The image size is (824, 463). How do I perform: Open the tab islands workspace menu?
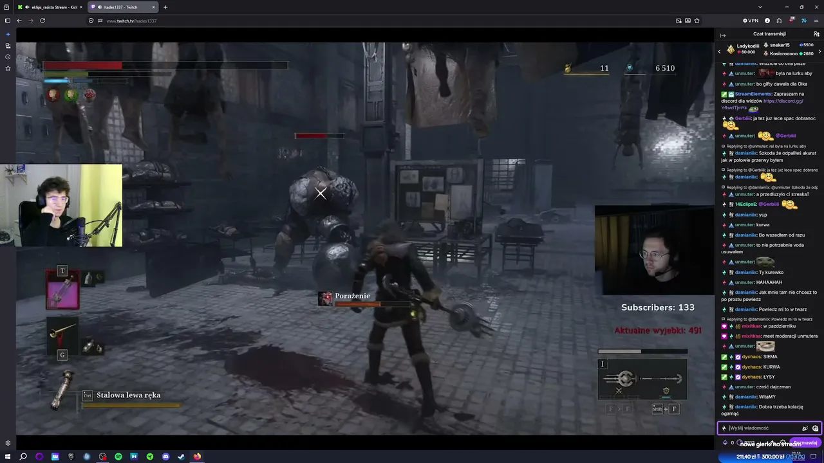click(7, 7)
